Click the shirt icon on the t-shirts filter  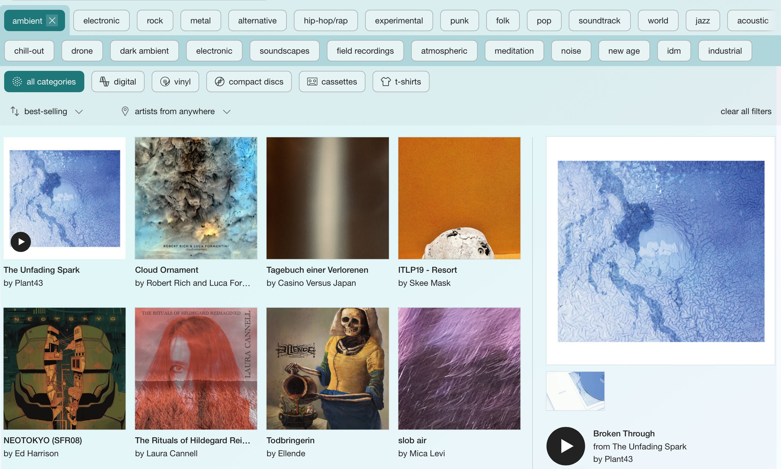pos(385,82)
